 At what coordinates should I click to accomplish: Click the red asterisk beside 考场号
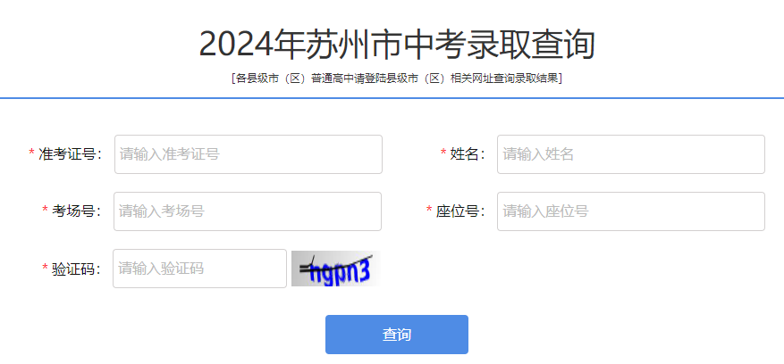[x=45, y=210]
